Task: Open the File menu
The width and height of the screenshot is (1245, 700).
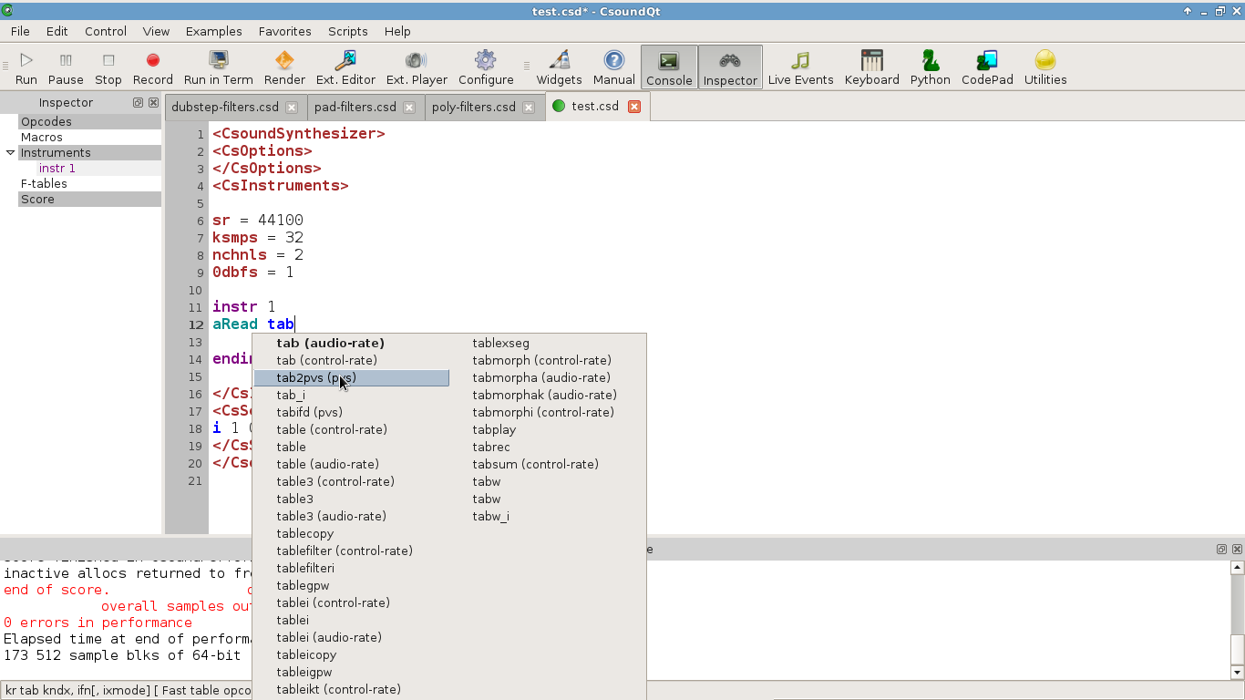Action: [20, 31]
